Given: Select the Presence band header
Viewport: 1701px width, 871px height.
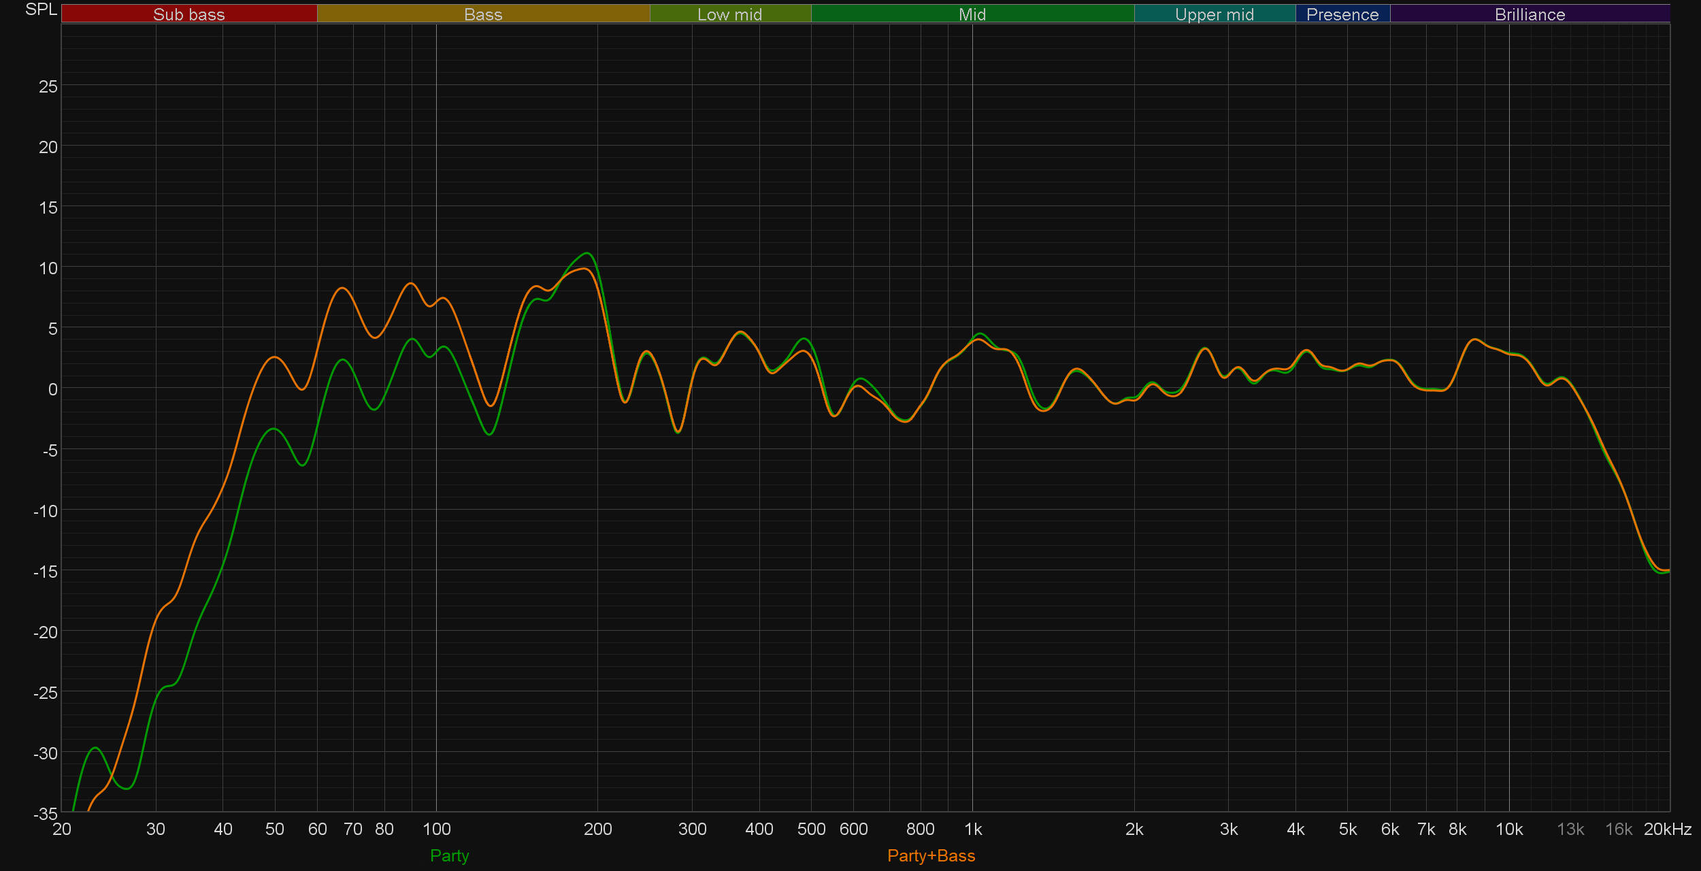Looking at the screenshot, I should click(1342, 14).
